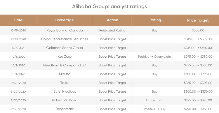
Task: Click the Benchmark brokerage cell
Action: tap(65, 109)
